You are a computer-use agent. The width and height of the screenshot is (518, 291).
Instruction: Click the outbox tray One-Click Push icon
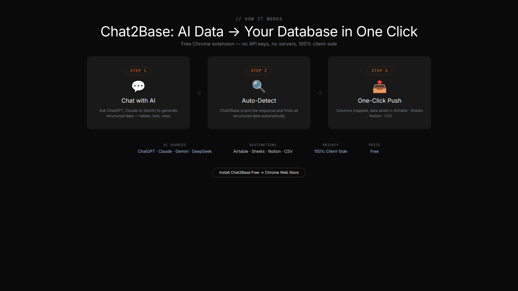coord(379,86)
